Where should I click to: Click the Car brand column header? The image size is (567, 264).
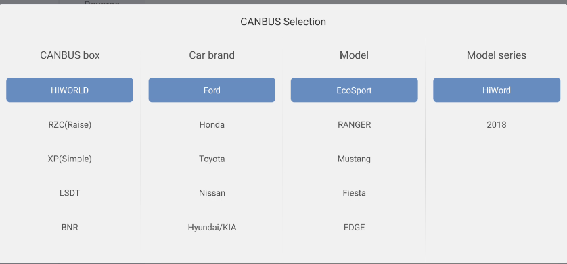click(212, 55)
